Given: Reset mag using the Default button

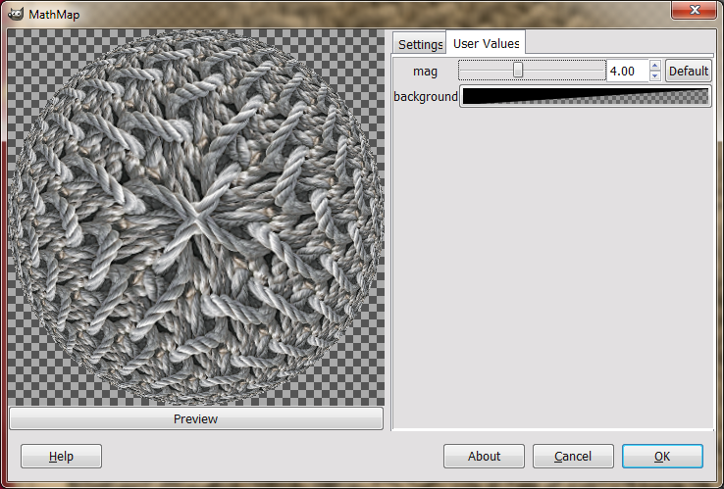Looking at the screenshot, I should [688, 71].
